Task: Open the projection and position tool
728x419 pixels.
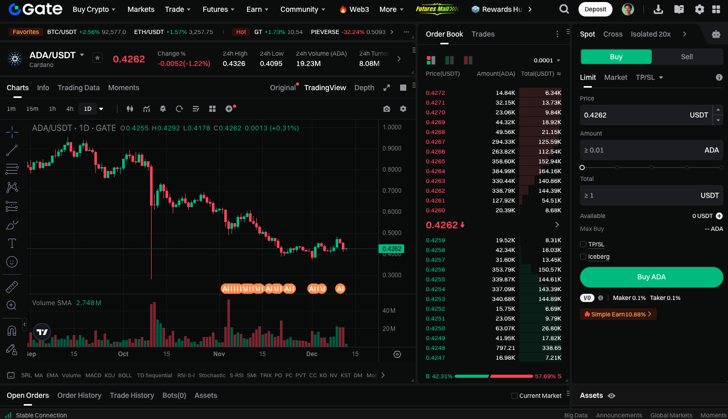Action: [x=12, y=206]
